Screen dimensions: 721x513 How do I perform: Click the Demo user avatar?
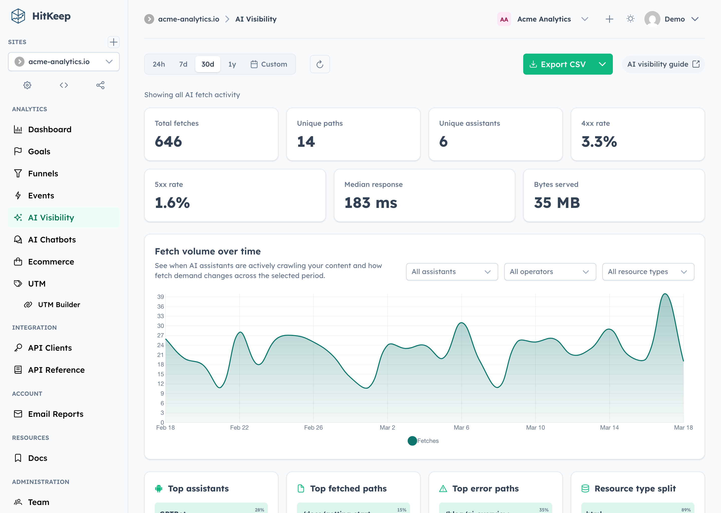652,19
